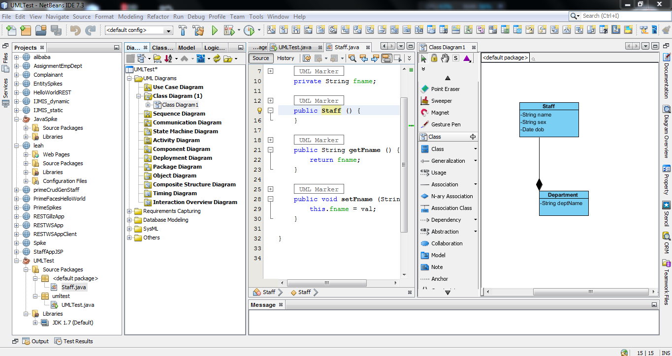Switch to the UMLTest.java editor tab

point(295,47)
